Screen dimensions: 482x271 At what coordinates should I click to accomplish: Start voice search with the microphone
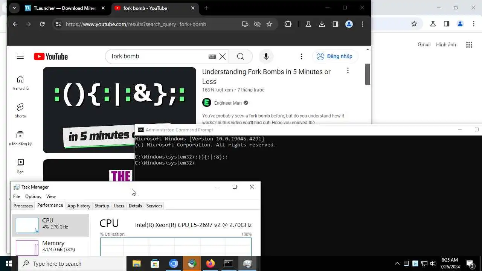[x=266, y=56]
